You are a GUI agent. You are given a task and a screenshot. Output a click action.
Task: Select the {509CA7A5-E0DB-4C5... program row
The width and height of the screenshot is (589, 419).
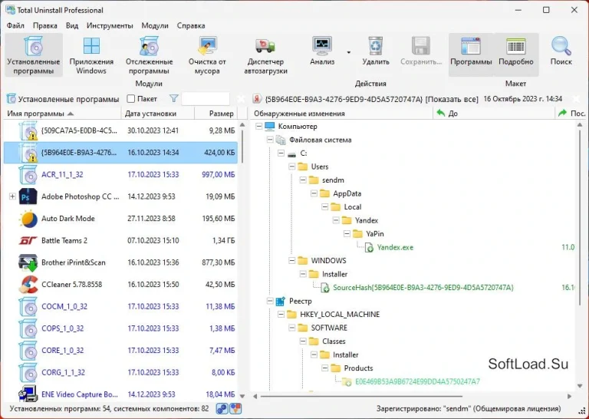[x=120, y=130]
